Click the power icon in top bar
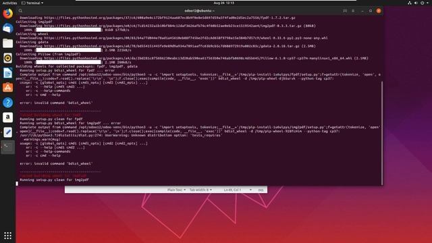This screenshot has height=243, width=432. tap(422, 3)
